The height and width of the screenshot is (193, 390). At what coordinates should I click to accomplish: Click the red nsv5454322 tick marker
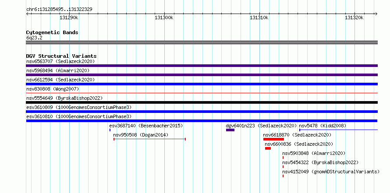(283, 167)
